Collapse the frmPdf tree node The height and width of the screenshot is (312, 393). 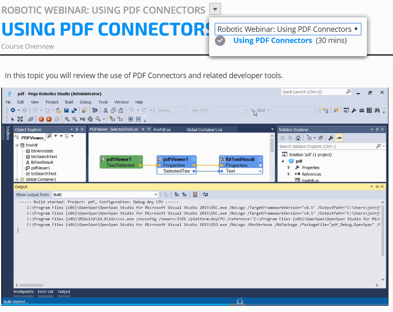(17, 145)
